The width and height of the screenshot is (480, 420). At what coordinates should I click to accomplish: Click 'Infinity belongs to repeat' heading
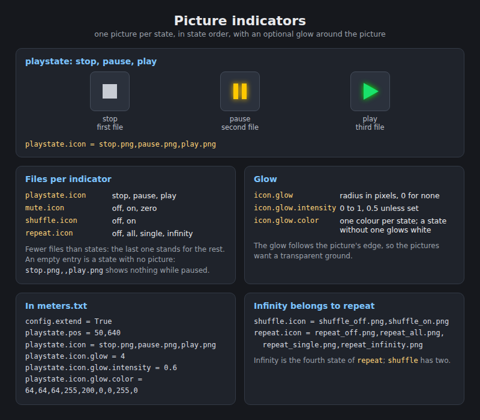[314, 306]
